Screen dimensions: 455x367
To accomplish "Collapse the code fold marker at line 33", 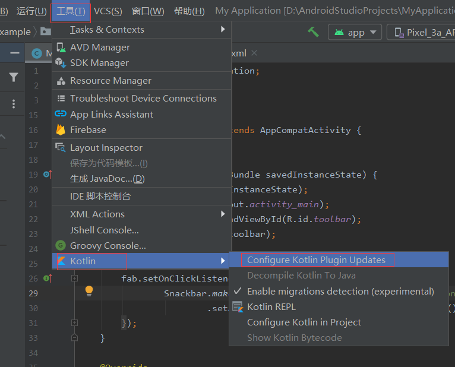I will tap(75, 337).
